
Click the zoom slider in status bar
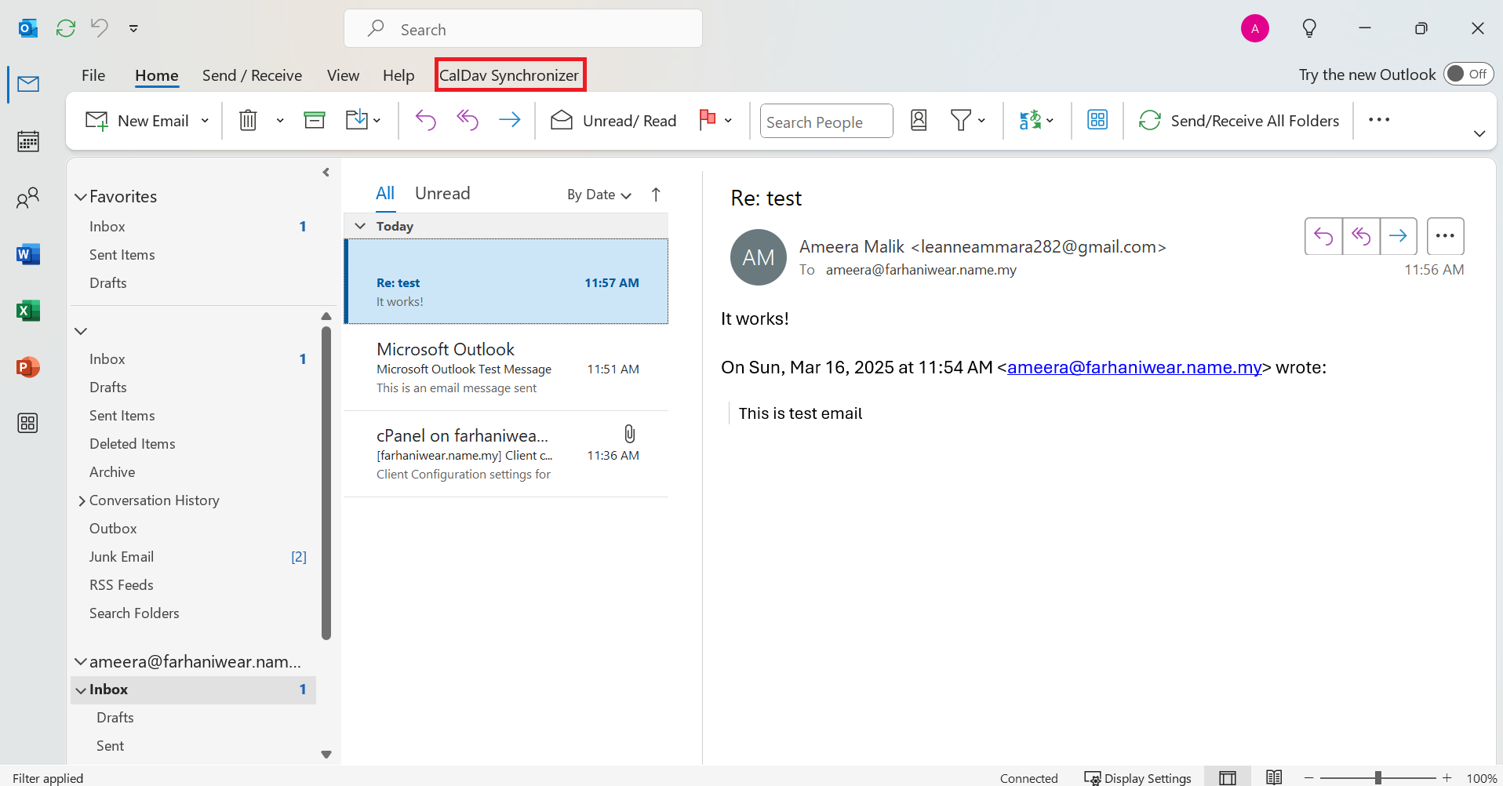click(1377, 777)
